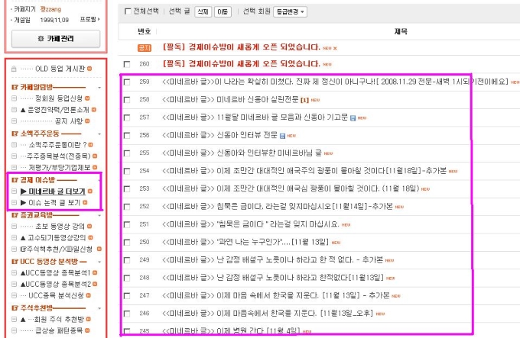Click gear icon on 카페 관리 button
The image size is (520, 338).
pos(41,39)
